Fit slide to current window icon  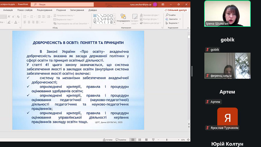click(187, 140)
